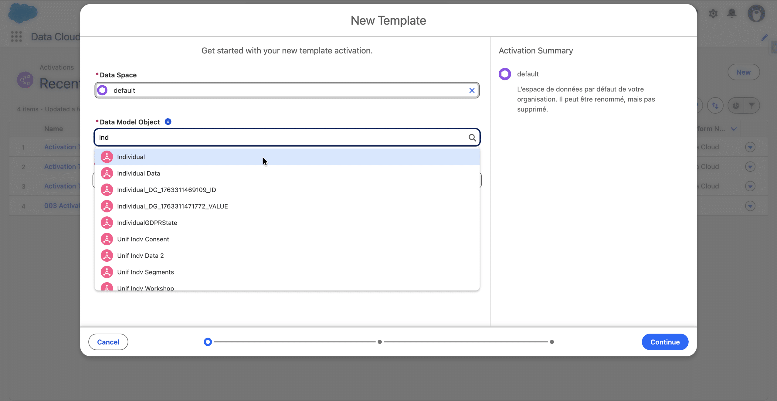Select the Individual option
This screenshot has height=401, width=777.
point(131,157)
